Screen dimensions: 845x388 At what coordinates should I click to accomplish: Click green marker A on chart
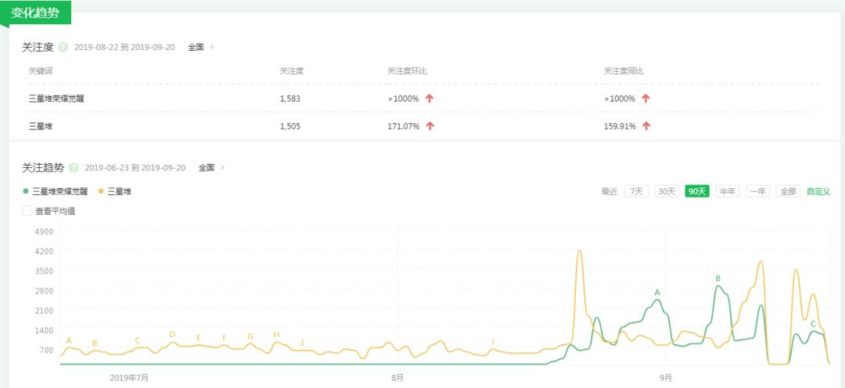tap(657, 292)
